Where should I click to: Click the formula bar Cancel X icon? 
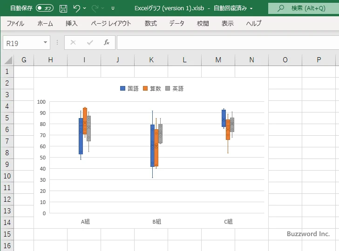[x=73, y=42]
